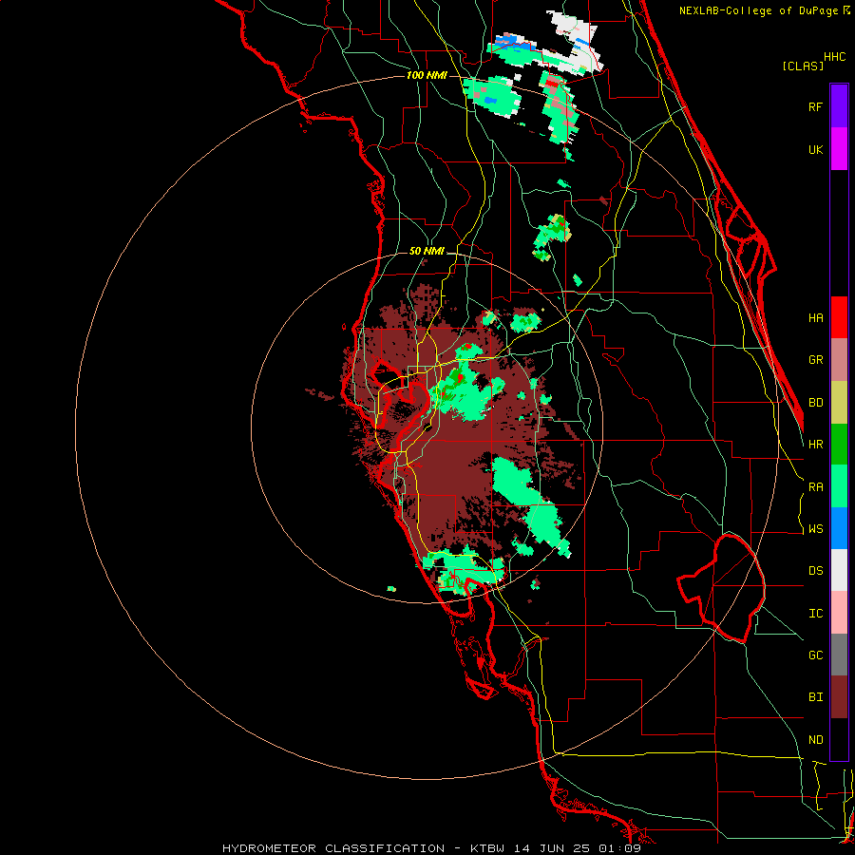Image resolution: width=855 pixels, height=855 pixels.
Task: Click the "14 JUN 25" date text
Action: (x=552, y=848)
